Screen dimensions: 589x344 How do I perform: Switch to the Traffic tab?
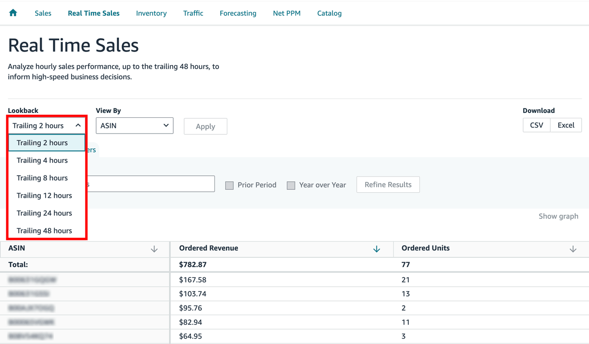(x=193, y=13)
